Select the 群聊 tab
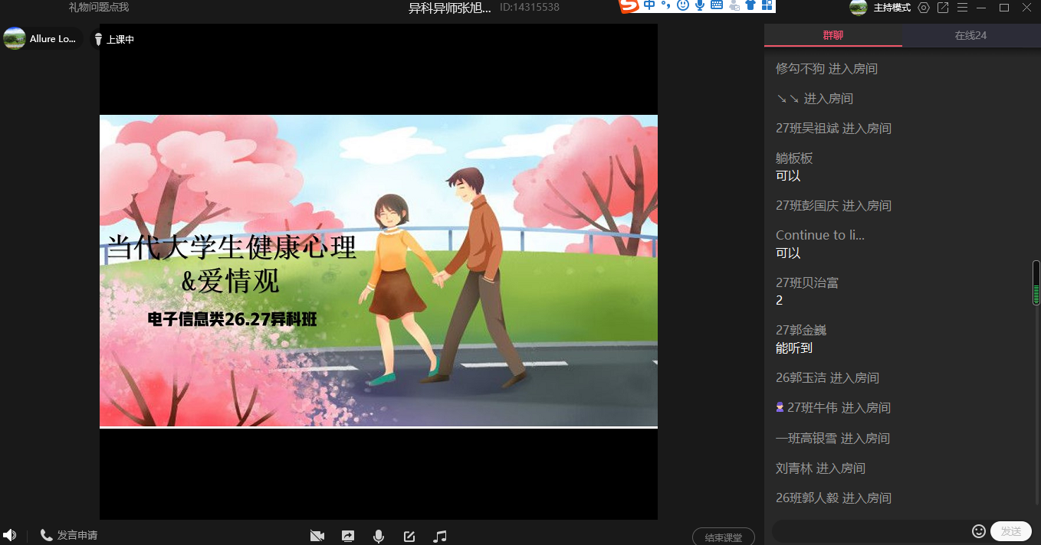This screenshot has width=1041, height=545. click(833, 35)
